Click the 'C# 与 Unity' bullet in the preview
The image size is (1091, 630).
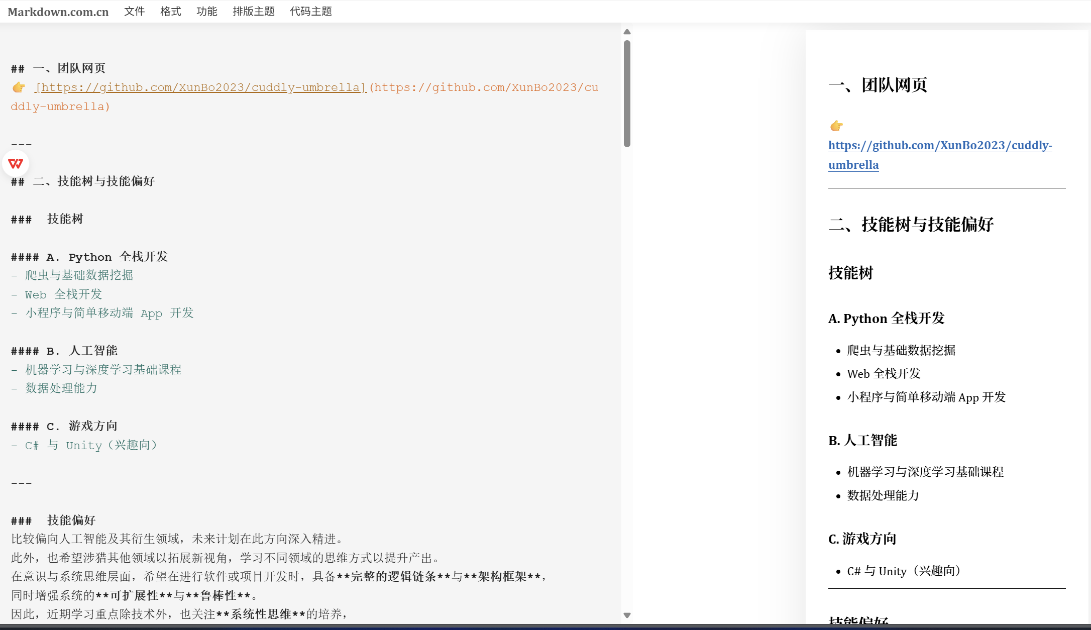[x=903, y=571]
